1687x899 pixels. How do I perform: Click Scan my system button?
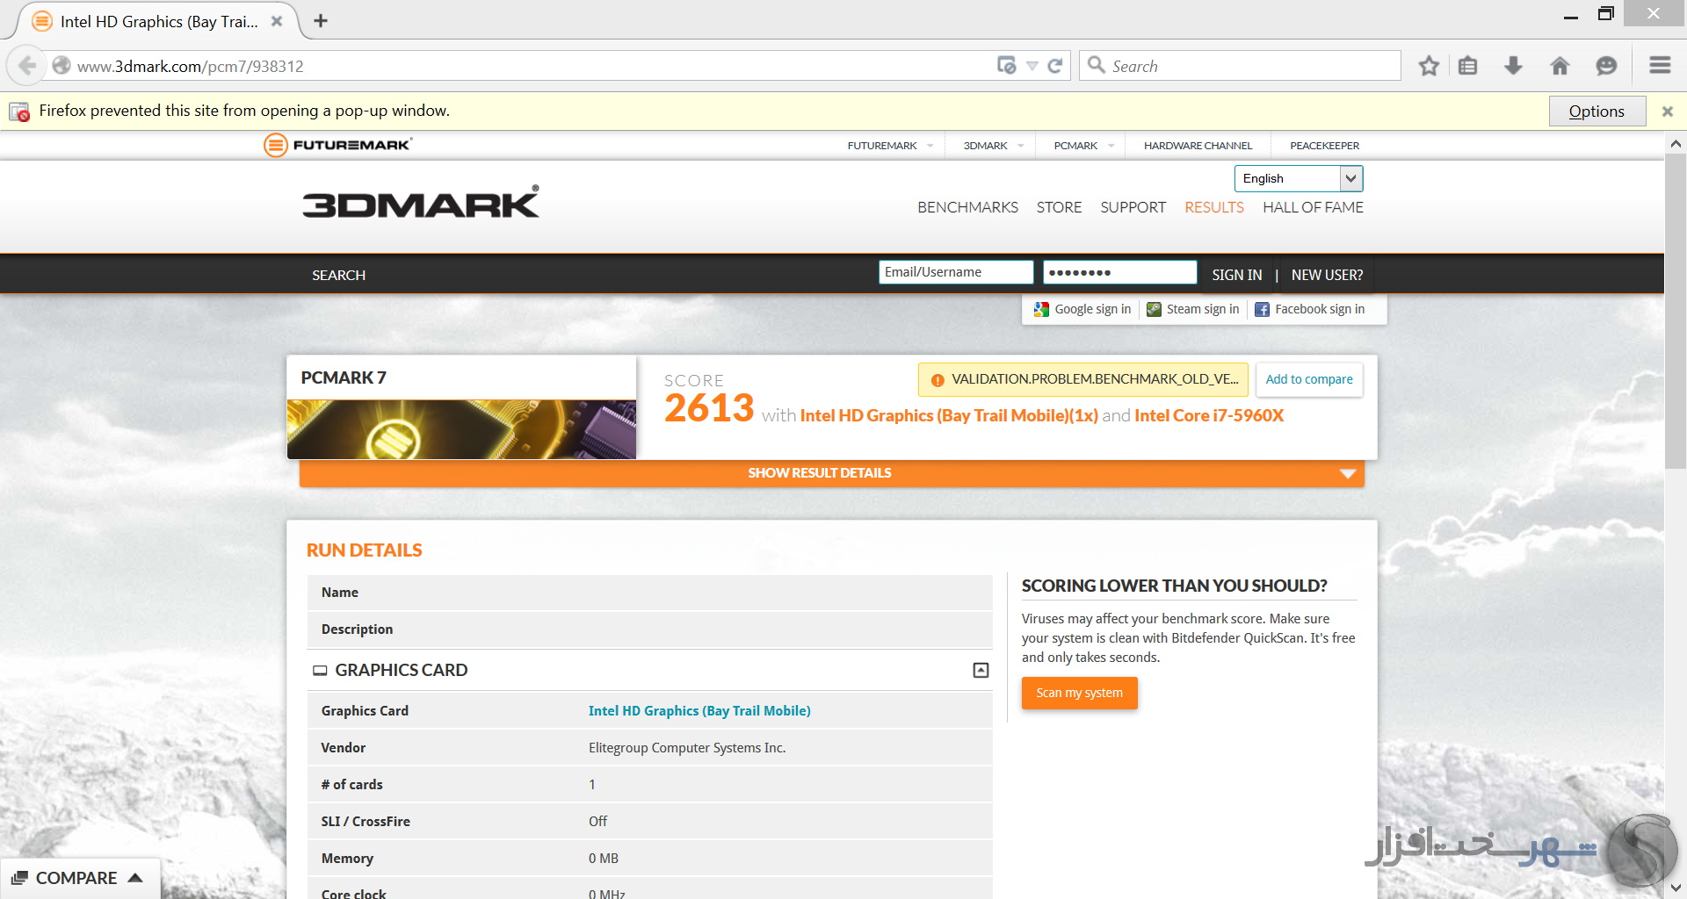(x=1079, y=693)
